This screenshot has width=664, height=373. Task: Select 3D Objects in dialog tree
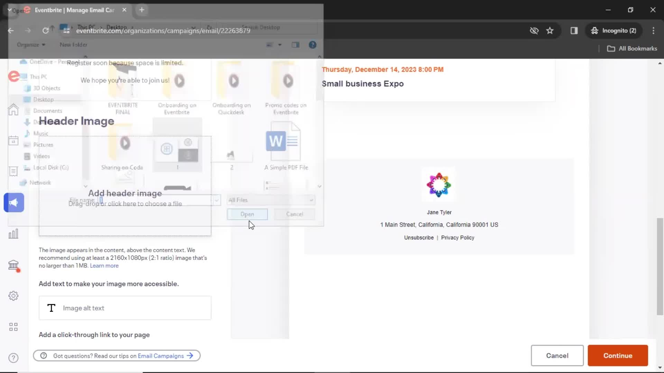[x=43, y=88]
